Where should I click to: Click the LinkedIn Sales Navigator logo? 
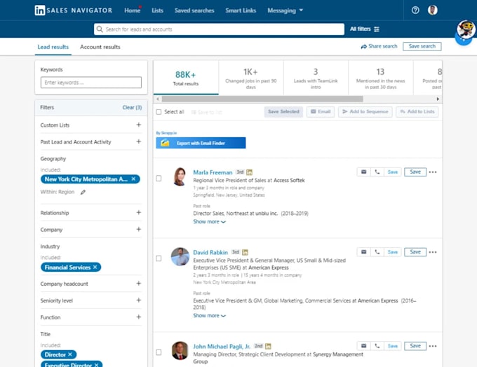click(x=74, y=11)
